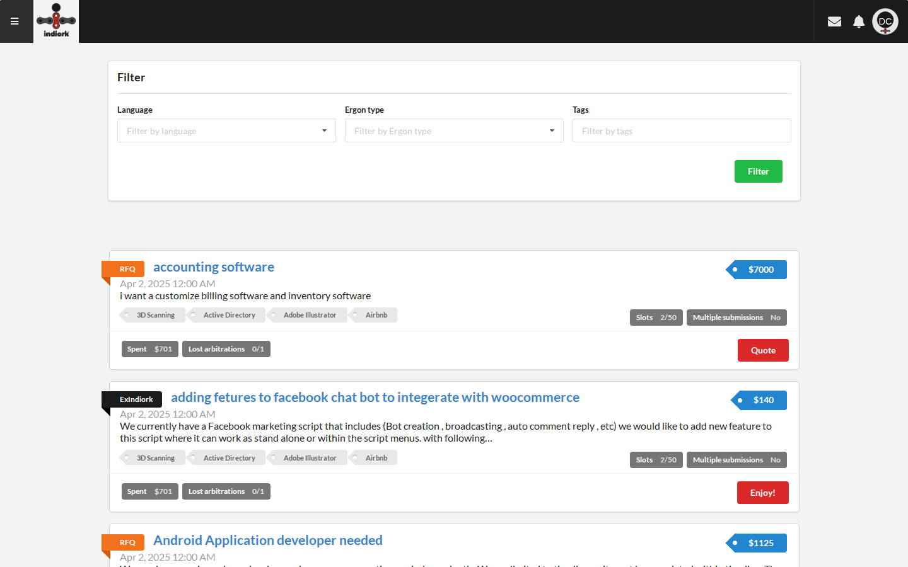This screenshot has width=908, height=567.
Task: Click the RFQ ribbon on Android Application
Action: click(124, 542)
